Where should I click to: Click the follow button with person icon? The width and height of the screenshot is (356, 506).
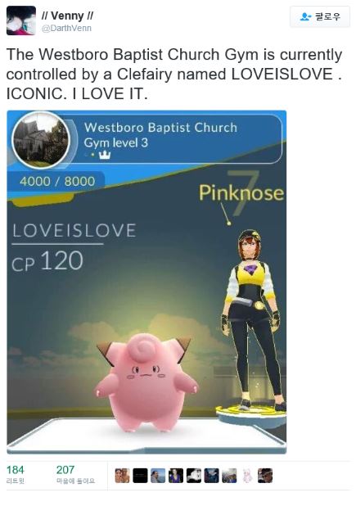coord(319,16)
